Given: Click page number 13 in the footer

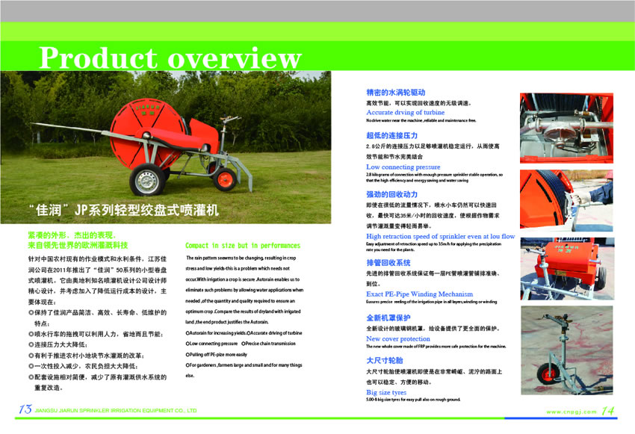Looking at the screenshot, I should [24, 409].
